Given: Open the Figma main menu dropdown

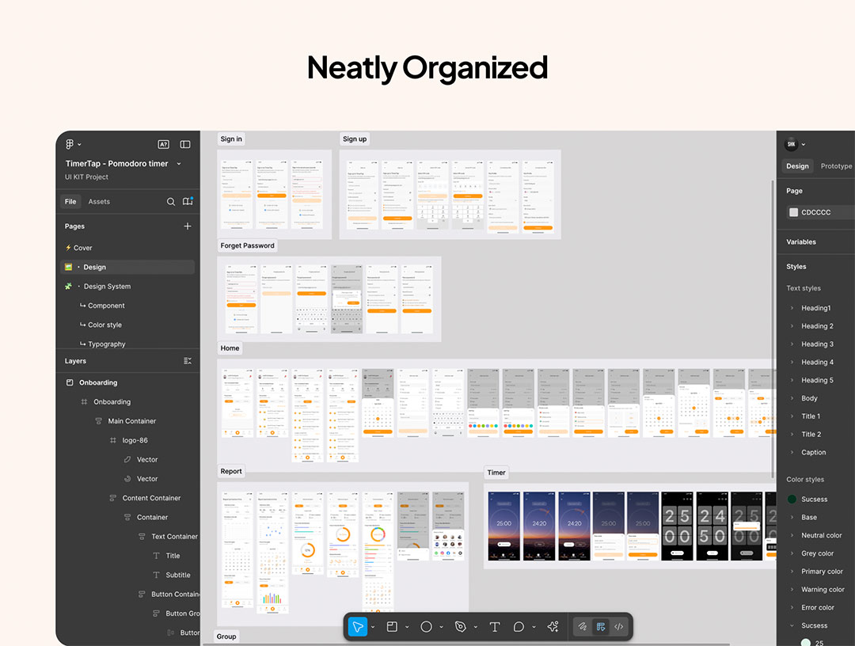Looking at the screenshot, I should point(73,144).
